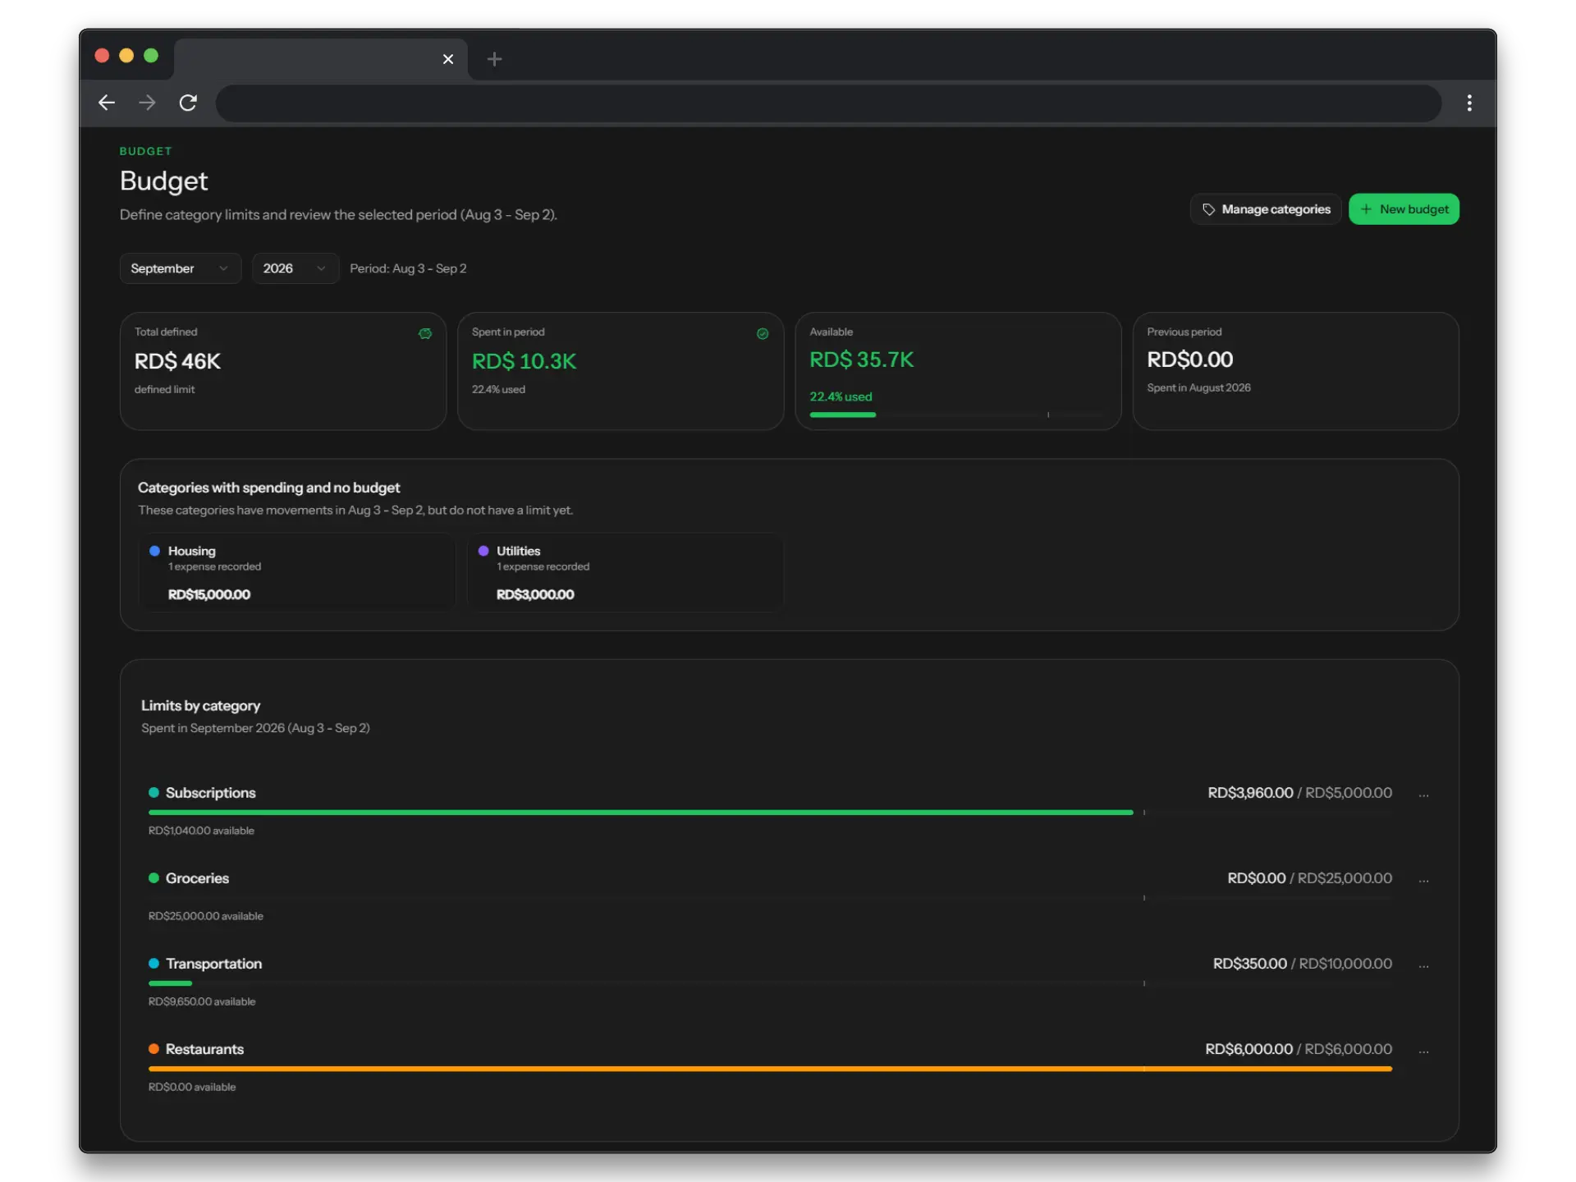This screenshot has height=1182, width=1576.
Task: Reload the page with refresh icon
Action: (189, 103)
